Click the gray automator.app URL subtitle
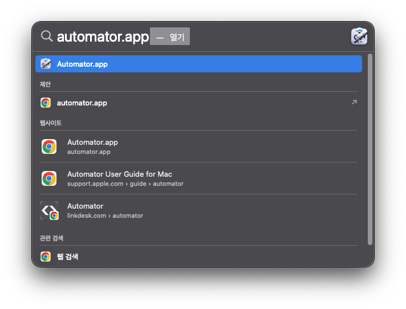 click(89, 152)
